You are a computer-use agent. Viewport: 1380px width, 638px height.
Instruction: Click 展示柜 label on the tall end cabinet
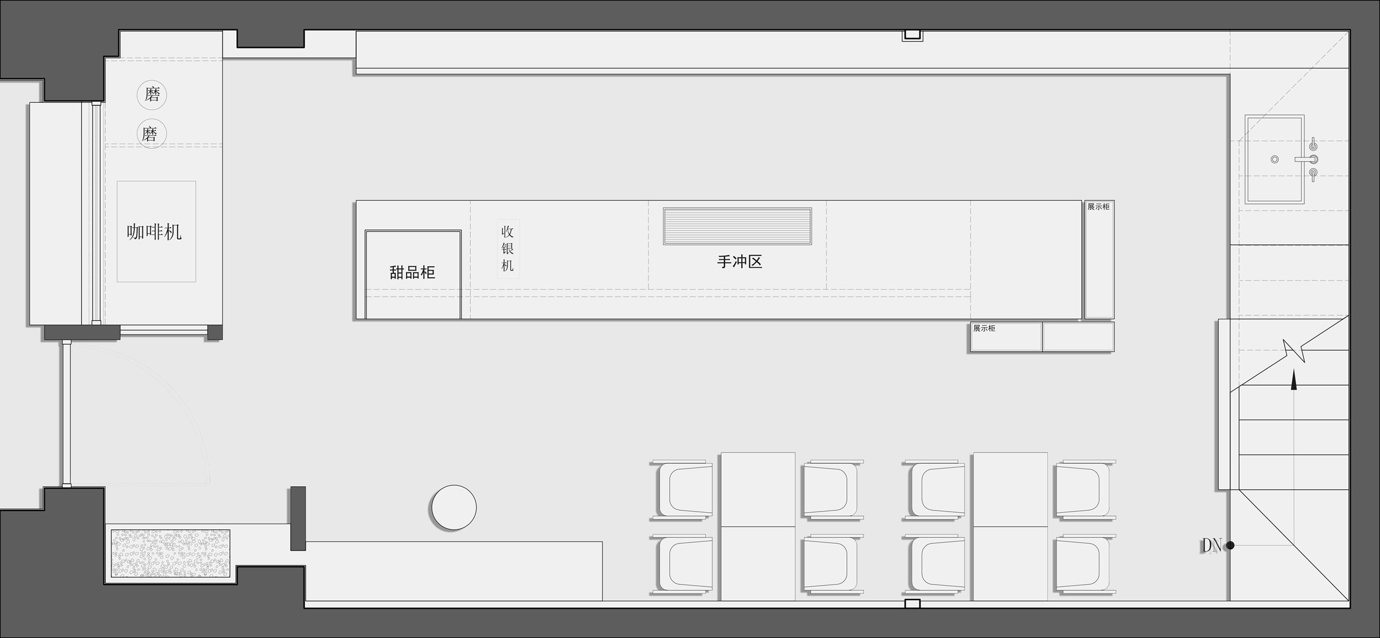click(x=1098, y=207)
